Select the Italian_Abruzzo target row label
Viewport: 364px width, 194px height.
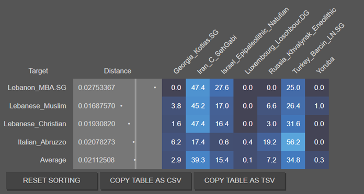coord(42,142)
